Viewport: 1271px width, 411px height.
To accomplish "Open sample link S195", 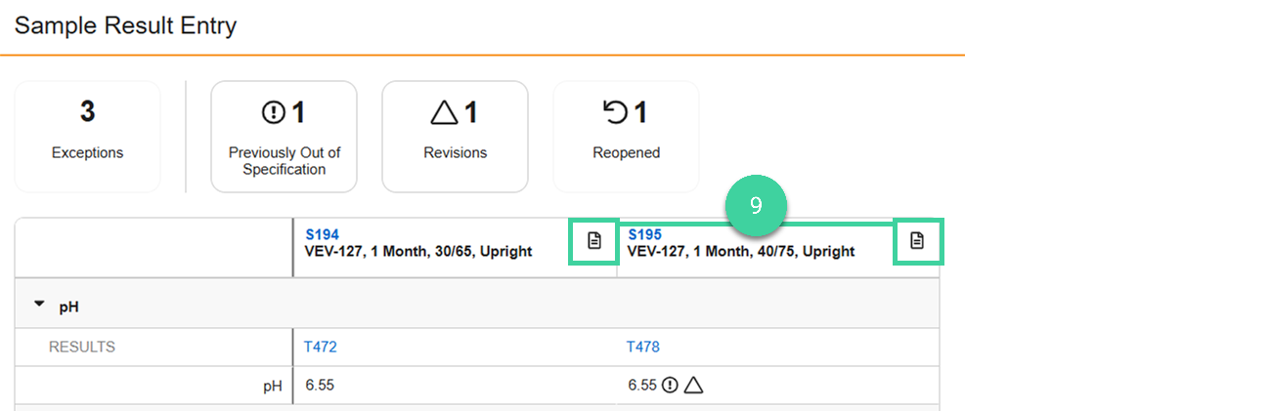I will (x=644, y=234).
